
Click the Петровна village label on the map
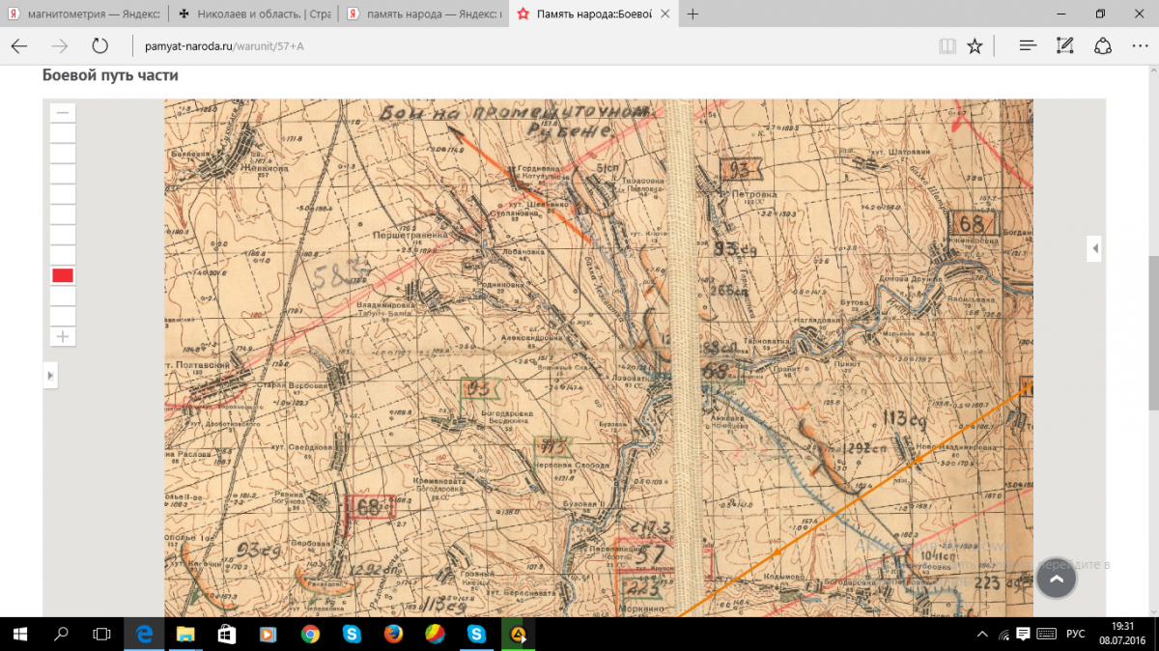click(756, 194)
